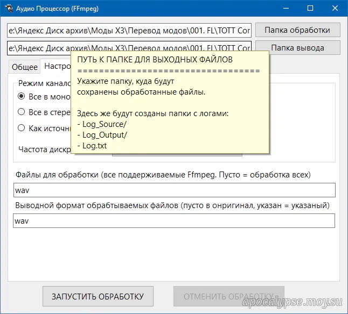Click the Аудио Процессор app icon in title bar

click(x=9, y=8)
